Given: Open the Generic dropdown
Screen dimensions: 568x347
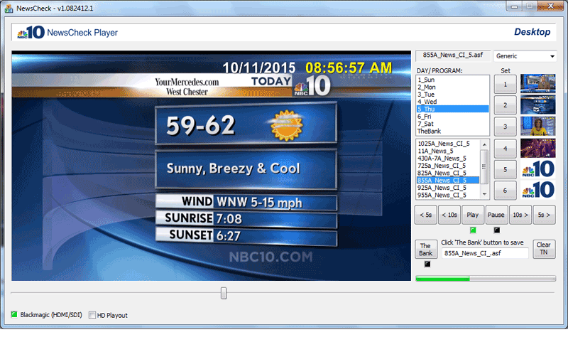Looking at the screenshot, I should point(525,56).
